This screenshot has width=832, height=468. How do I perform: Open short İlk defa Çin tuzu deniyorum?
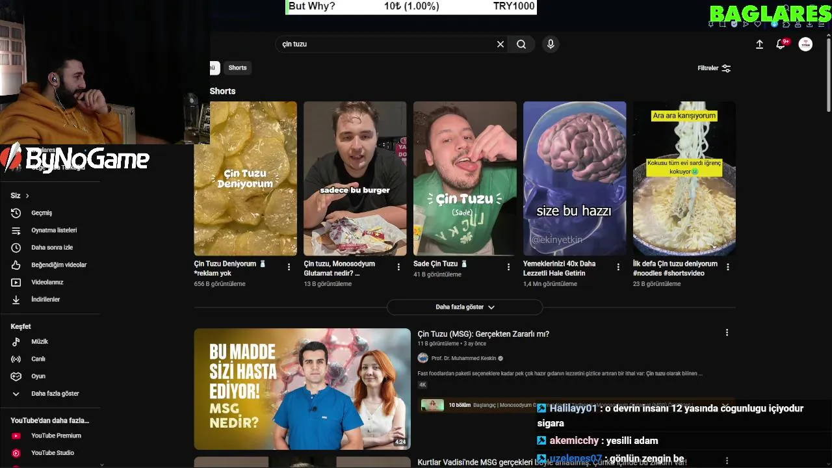click(675, 268)
